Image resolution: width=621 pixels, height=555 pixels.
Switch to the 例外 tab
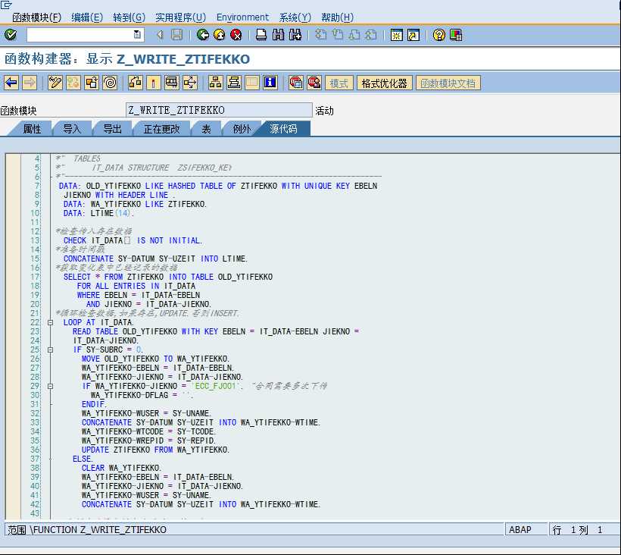point(242,129)
